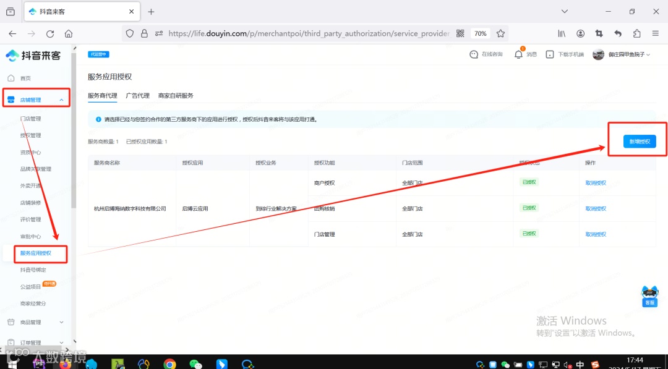Bookmark this page with the star icon
Viewport: 668px width, 369px height.
point(500,33)
